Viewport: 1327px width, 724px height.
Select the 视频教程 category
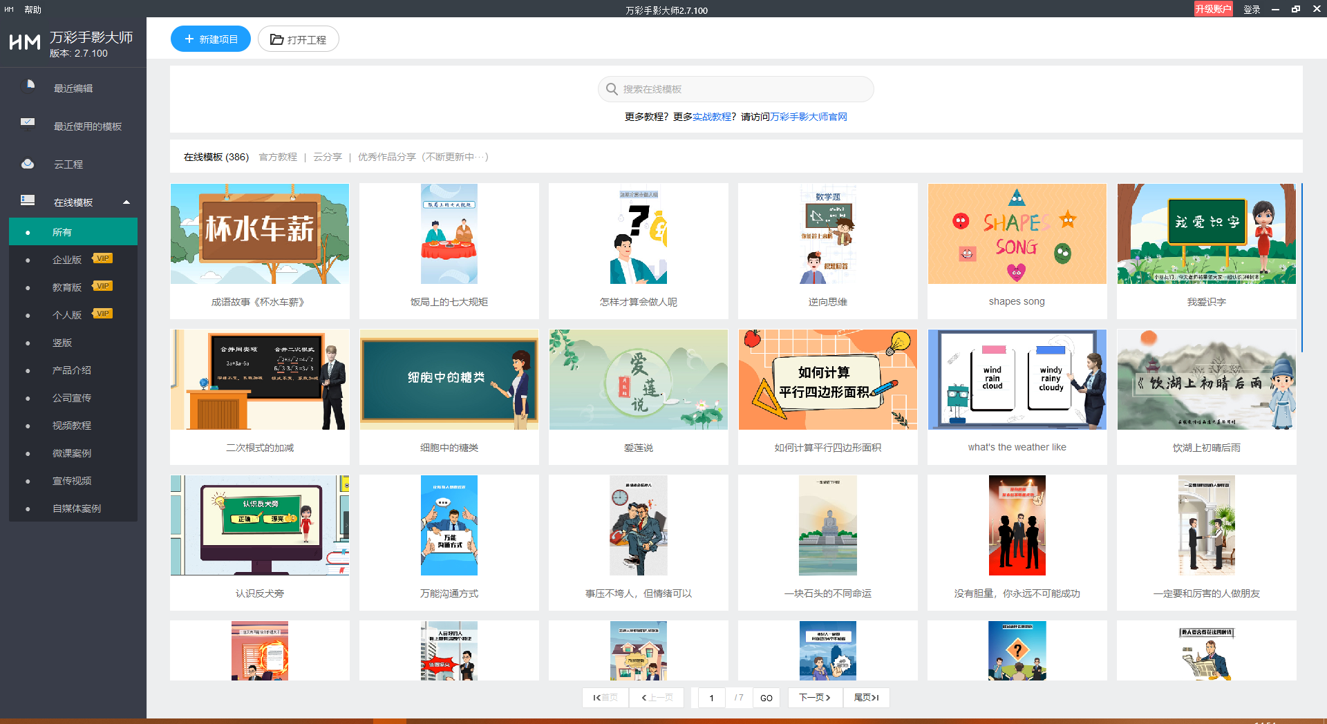pyautogui.click(x=73, y=425)
